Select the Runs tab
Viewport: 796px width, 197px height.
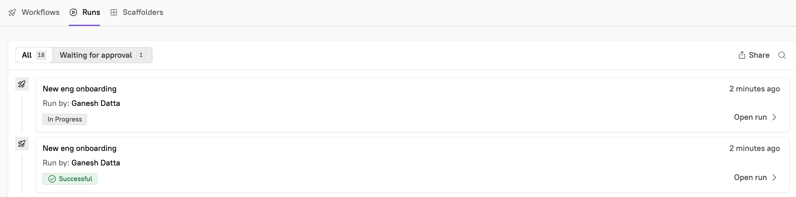pos(91,12)
